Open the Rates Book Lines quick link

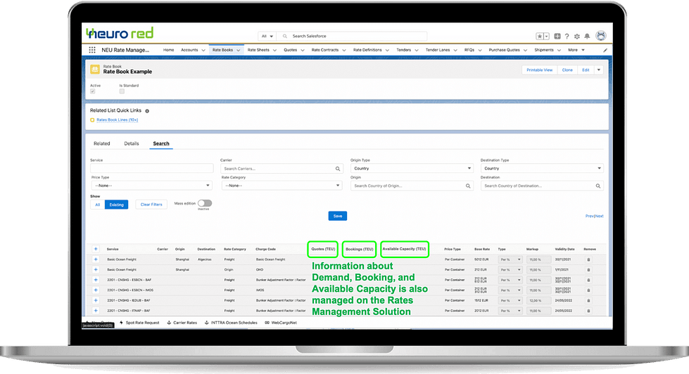point(117,120)
